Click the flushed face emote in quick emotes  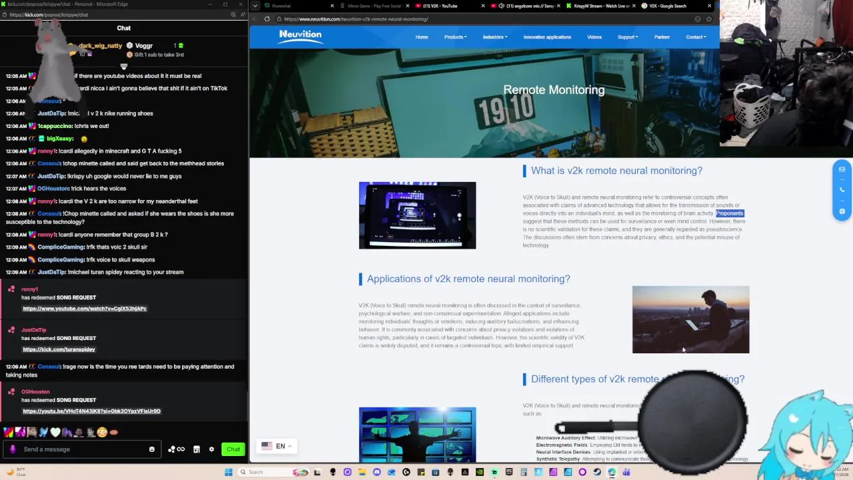(x=102, y=432)
